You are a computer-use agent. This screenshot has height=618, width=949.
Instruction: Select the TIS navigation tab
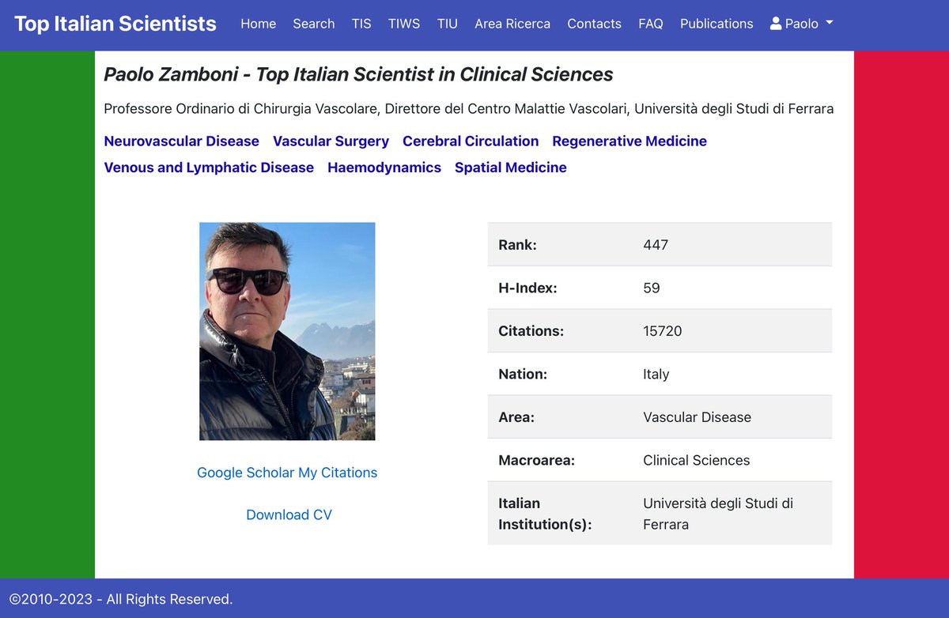[x=361, y=24]
